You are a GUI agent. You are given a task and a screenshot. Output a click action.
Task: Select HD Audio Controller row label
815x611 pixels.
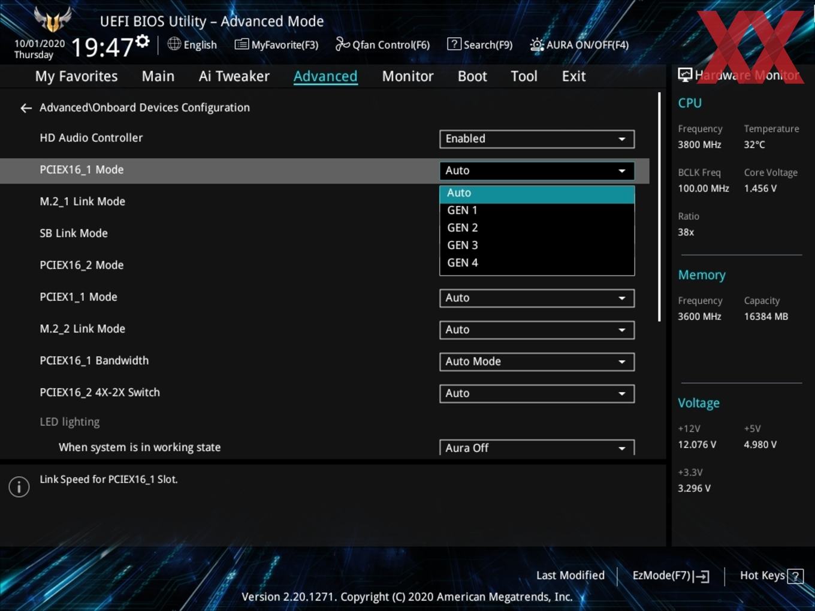[91, 138]
